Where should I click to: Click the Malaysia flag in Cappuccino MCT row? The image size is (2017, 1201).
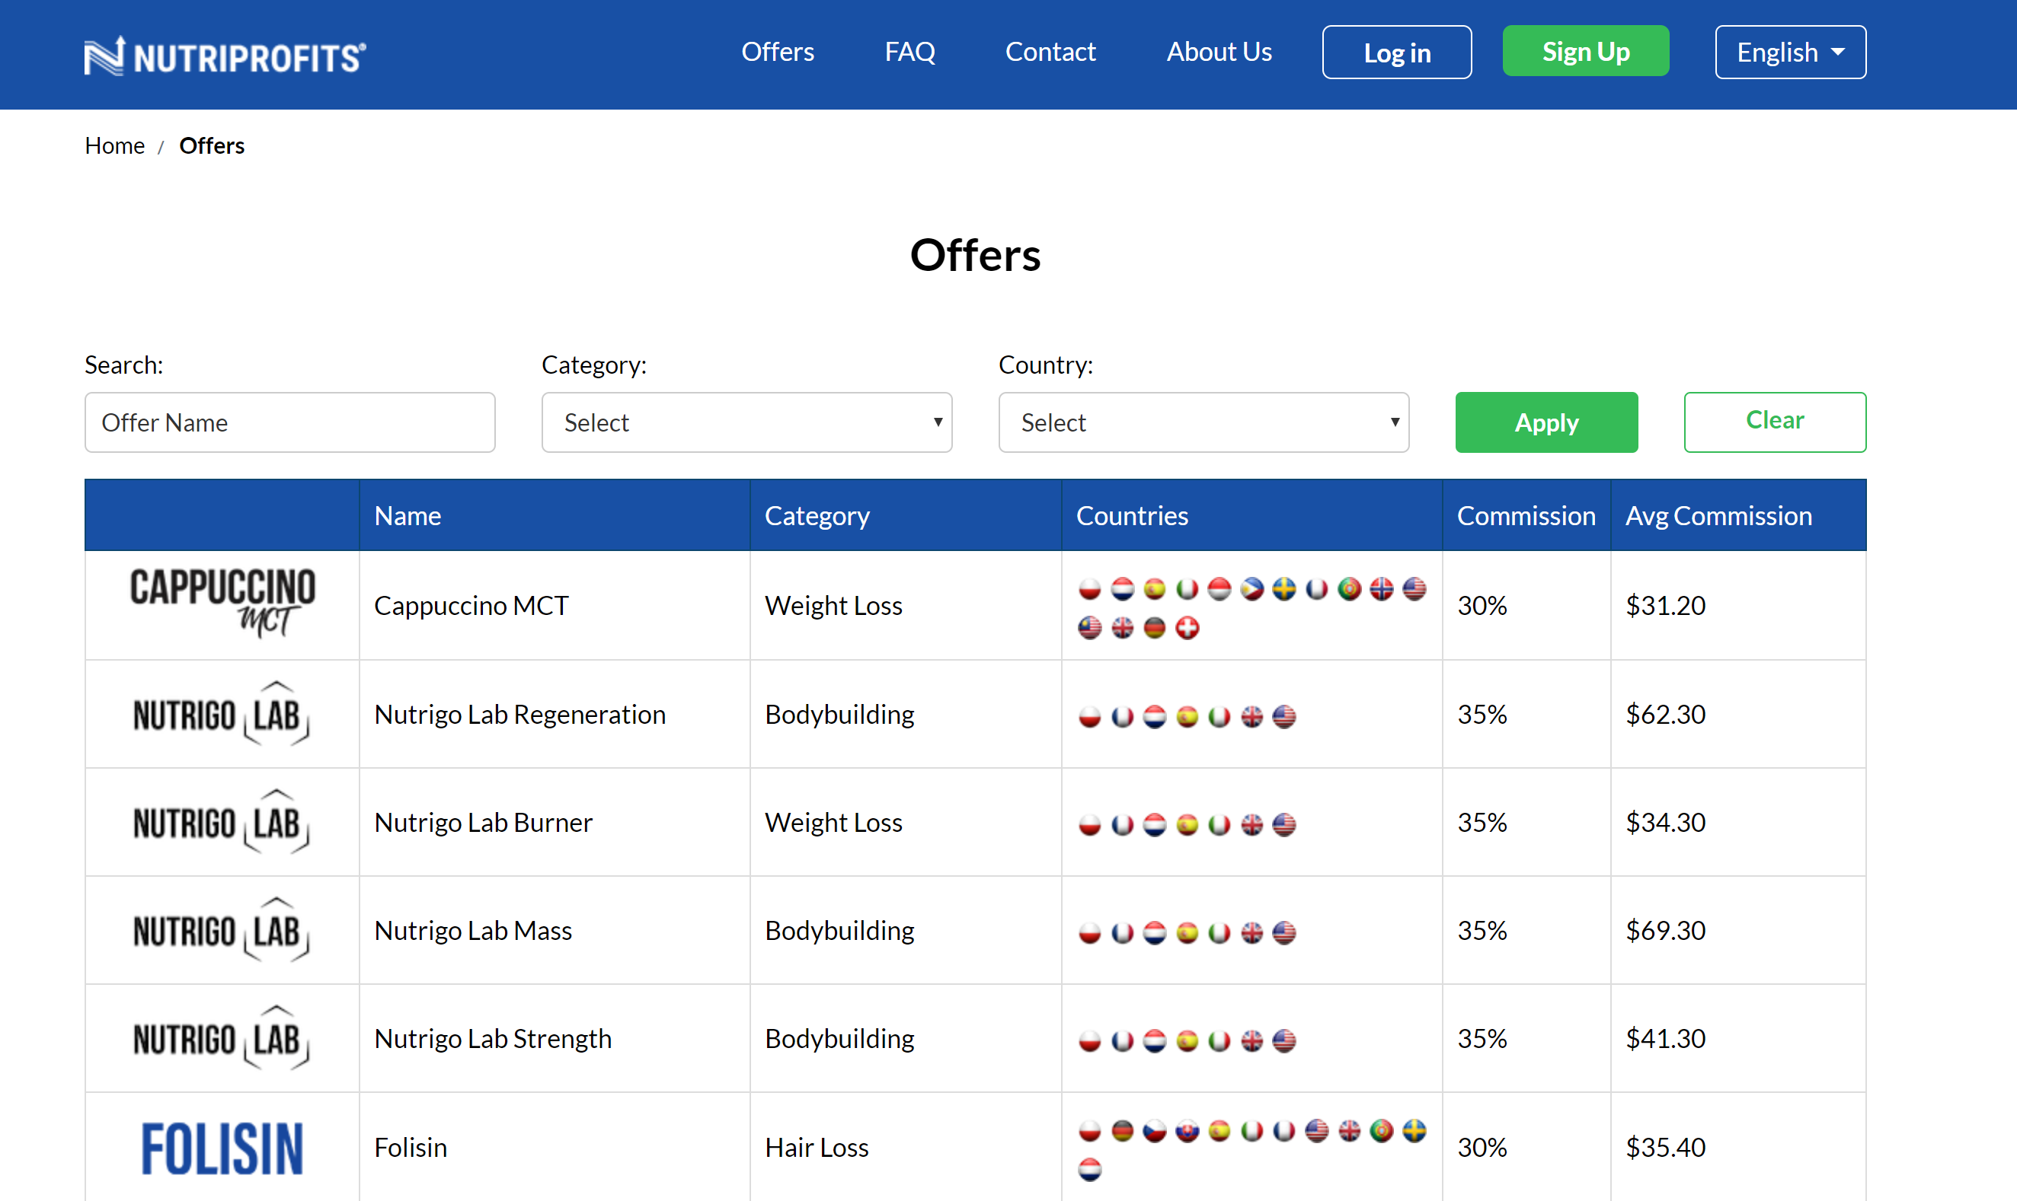pos(1090,628)
